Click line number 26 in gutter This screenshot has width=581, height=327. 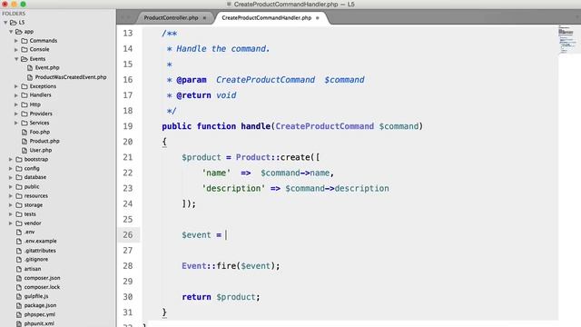coord(128,235)
